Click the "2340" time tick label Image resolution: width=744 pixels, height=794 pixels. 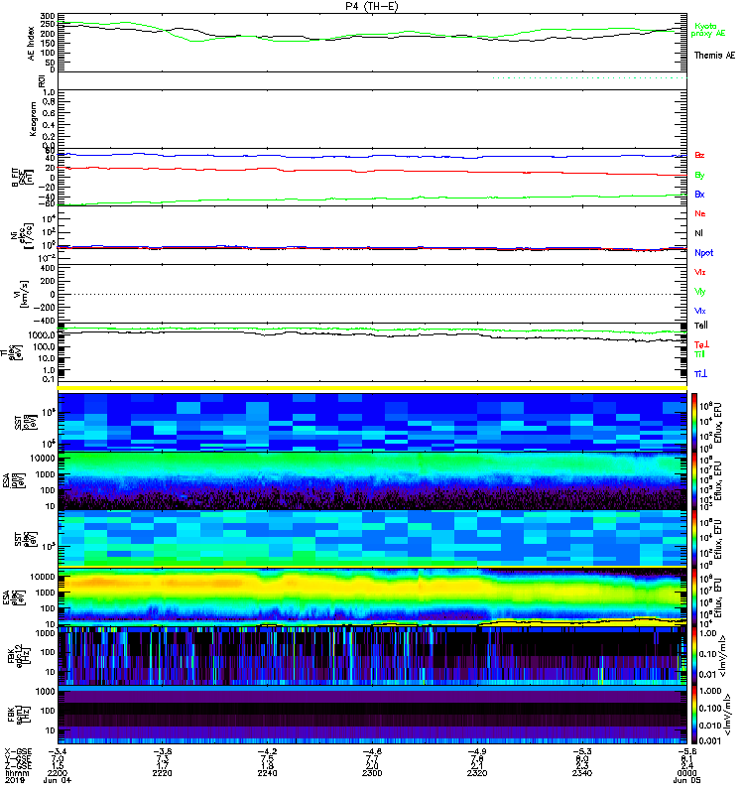pos(582,773)
